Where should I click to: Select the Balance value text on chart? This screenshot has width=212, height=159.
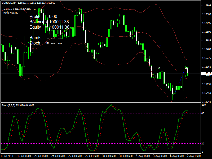point(49,22)
